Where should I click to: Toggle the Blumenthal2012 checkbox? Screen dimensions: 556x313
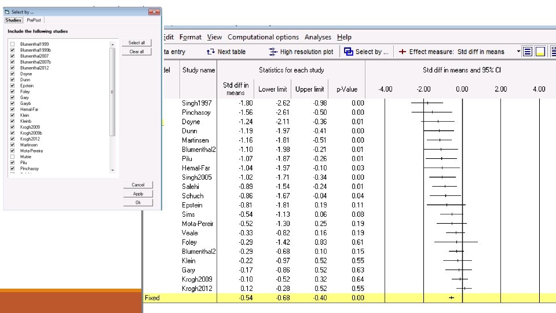point(12,68)
